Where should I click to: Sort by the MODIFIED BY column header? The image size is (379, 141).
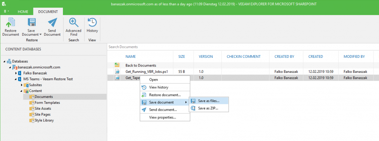click(354, 57)
